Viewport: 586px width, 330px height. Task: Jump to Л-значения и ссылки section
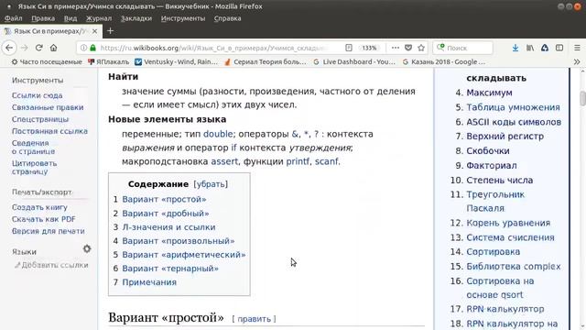168,227
